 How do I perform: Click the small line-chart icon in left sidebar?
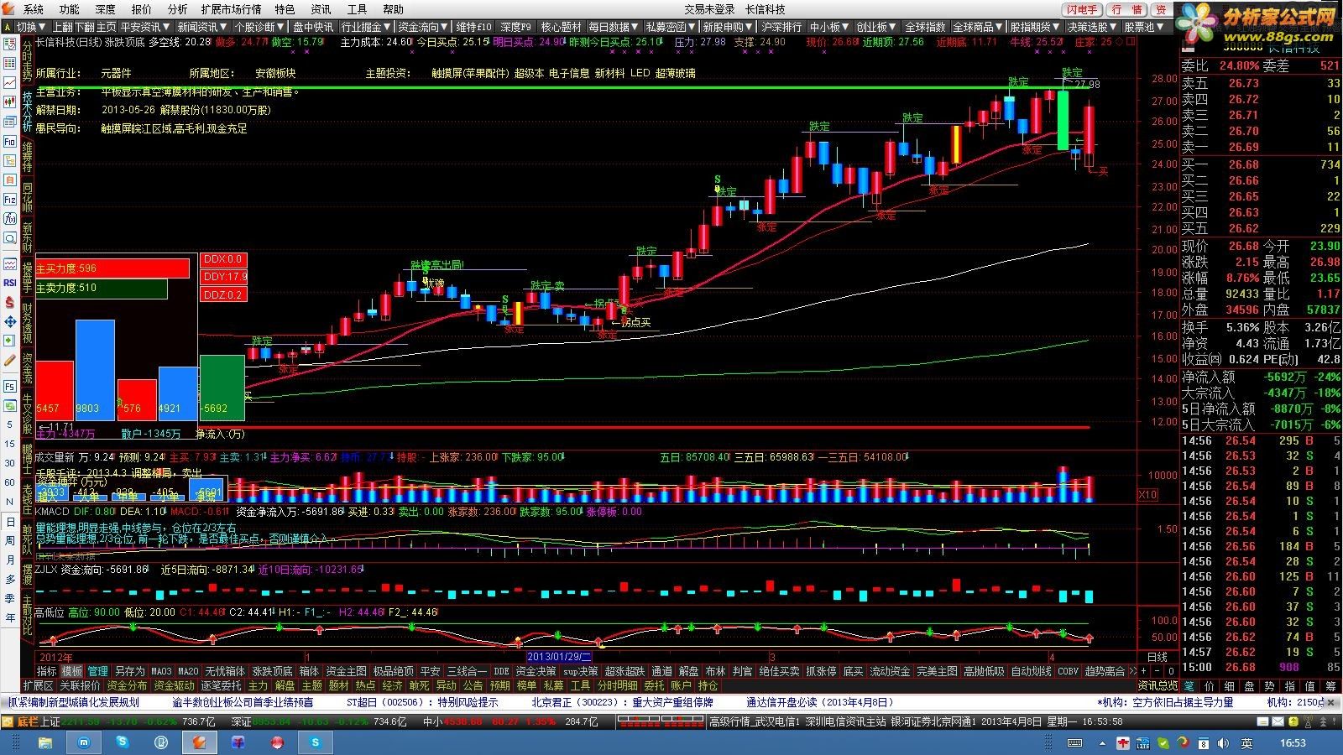click(x=10, y=83)
